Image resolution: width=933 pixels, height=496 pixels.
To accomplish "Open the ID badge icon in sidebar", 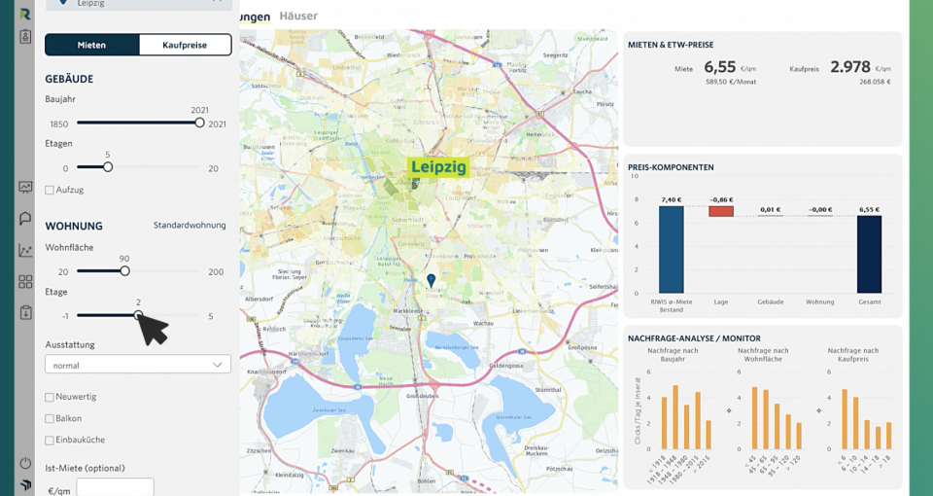I will tap(25, 37).
